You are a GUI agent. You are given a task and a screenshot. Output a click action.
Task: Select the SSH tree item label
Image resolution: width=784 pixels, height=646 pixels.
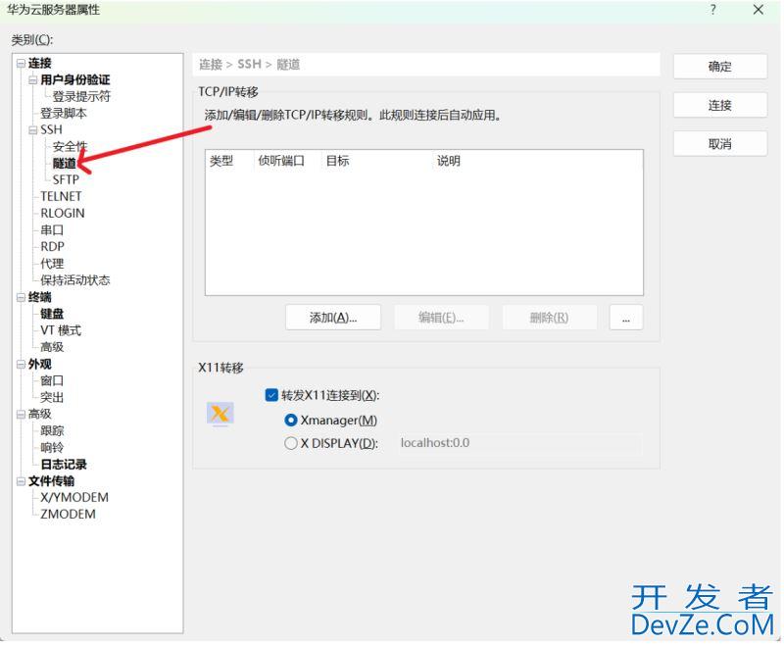pos(52,130)
